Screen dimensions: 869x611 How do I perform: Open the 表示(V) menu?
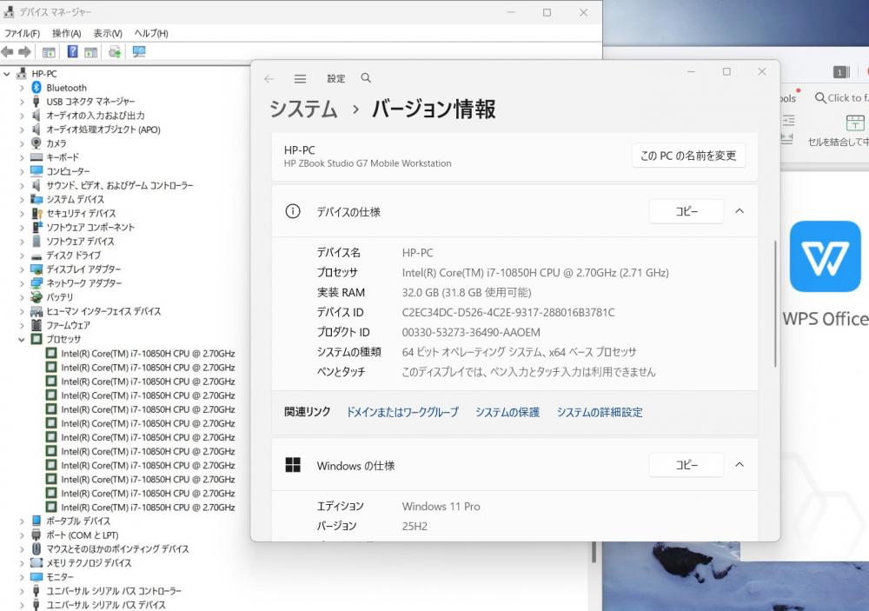pos(108,33)
